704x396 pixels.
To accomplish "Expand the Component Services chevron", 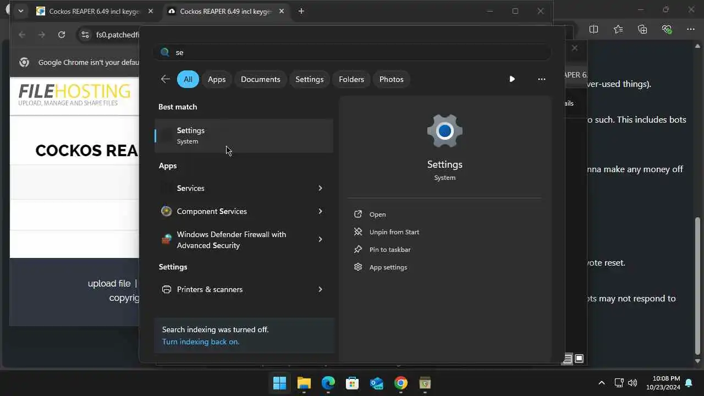I will pos(320,211).
